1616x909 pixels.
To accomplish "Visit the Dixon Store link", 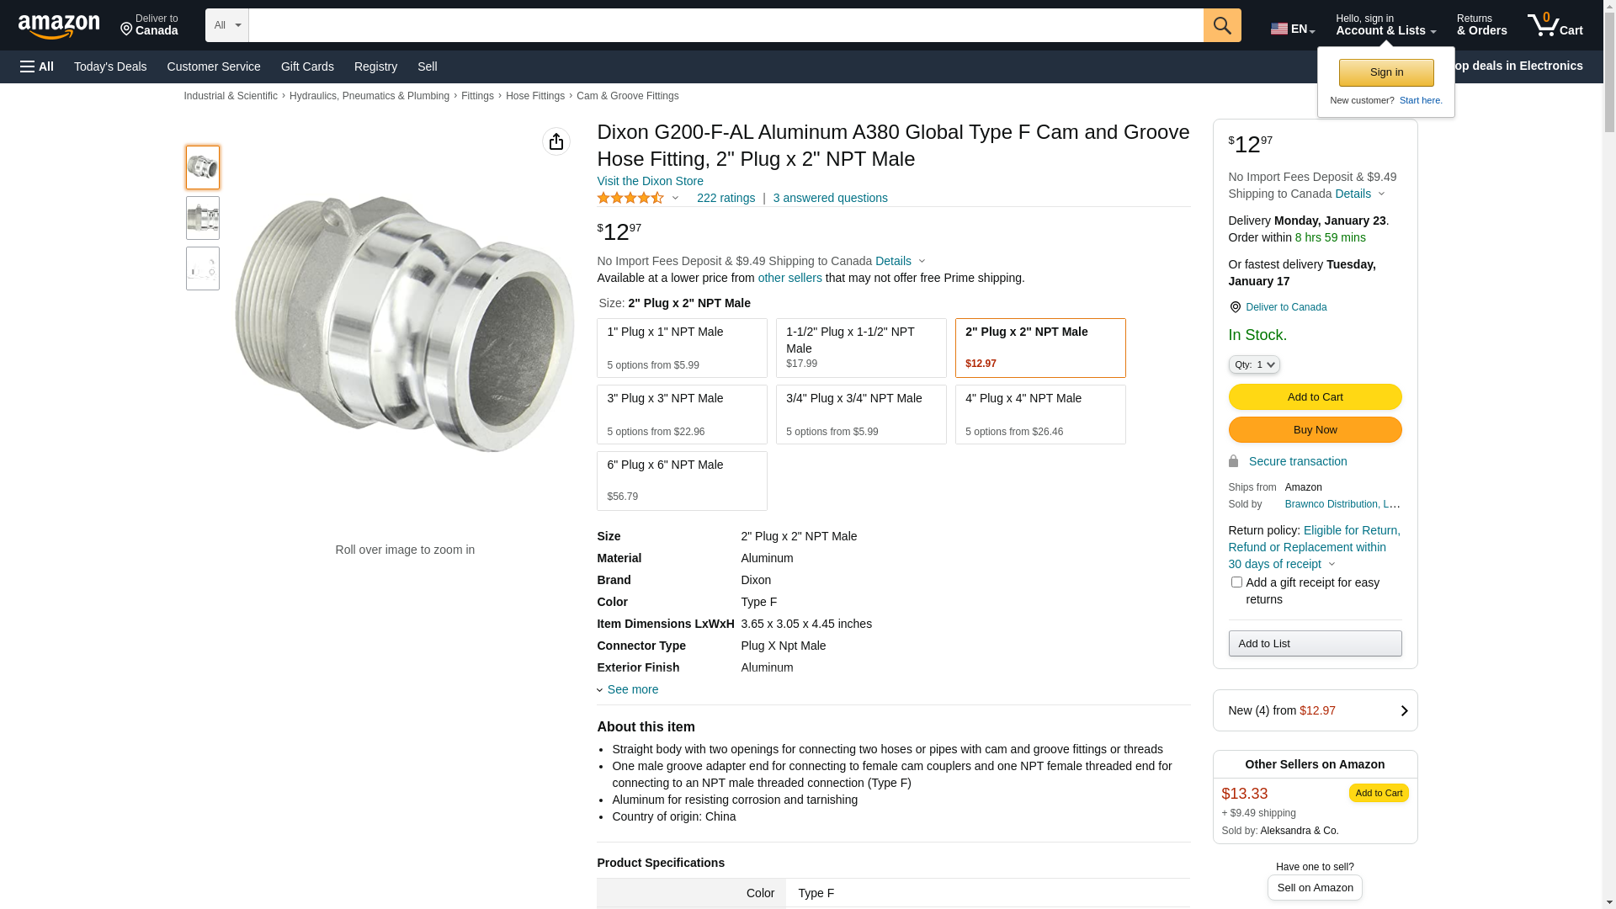I will tap(650, 181).
